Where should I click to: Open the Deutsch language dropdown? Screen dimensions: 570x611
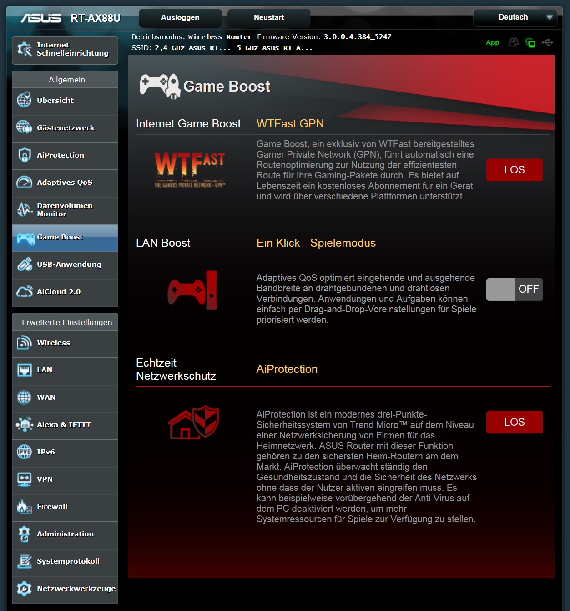pos(515,17)
